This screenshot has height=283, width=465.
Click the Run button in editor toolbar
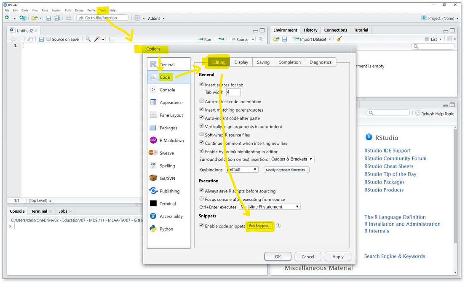[204, 39]
